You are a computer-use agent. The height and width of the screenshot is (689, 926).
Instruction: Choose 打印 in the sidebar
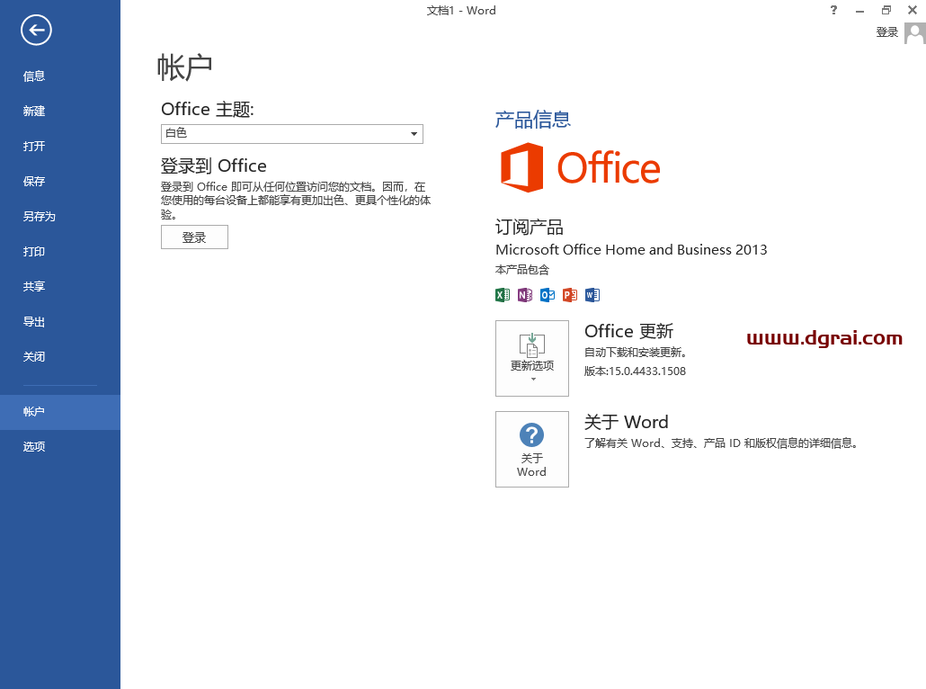(x=60, y=252)
